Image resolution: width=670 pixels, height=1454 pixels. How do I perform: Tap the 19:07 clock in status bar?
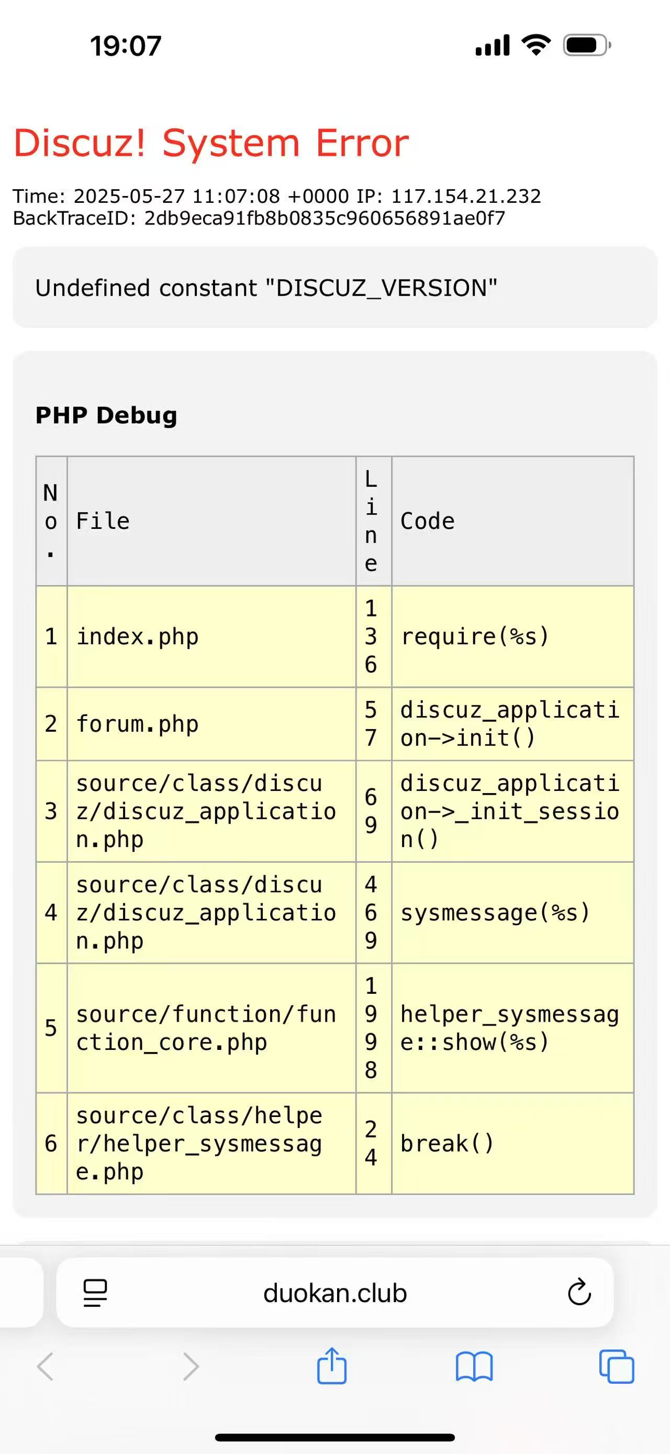pos(126,46)
